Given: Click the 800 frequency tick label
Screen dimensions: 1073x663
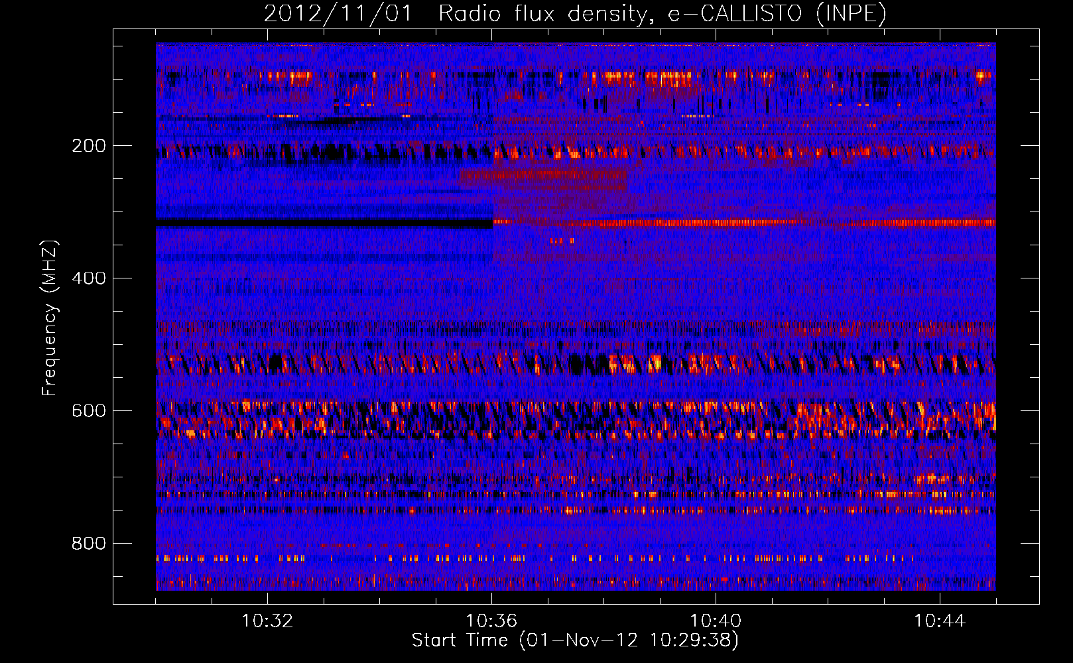Looking at the screenshot, I should pyautogui.click(x=89, y=544).
